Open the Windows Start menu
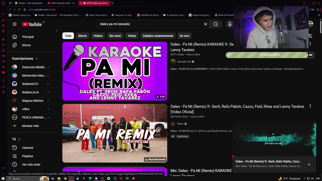Viewport: 322px width, 181px height. (x=3, y=178)
